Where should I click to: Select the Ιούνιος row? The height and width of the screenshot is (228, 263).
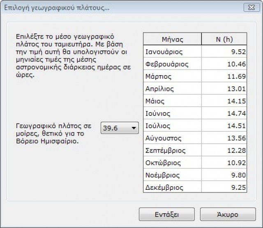[x=172, y=113]
